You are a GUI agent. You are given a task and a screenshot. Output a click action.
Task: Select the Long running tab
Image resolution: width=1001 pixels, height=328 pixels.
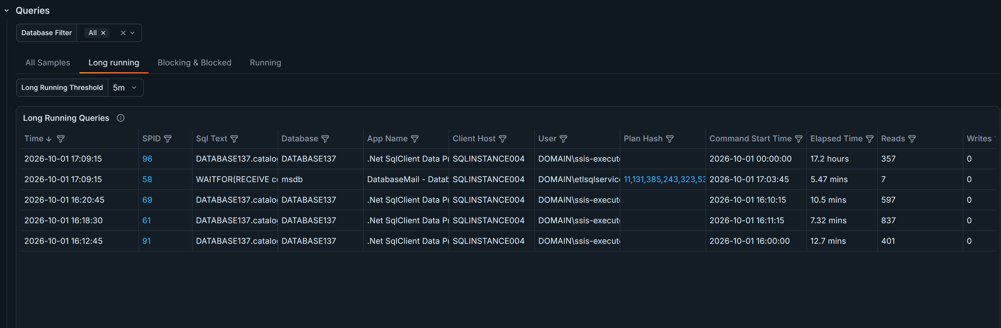[x=114, y=63]
